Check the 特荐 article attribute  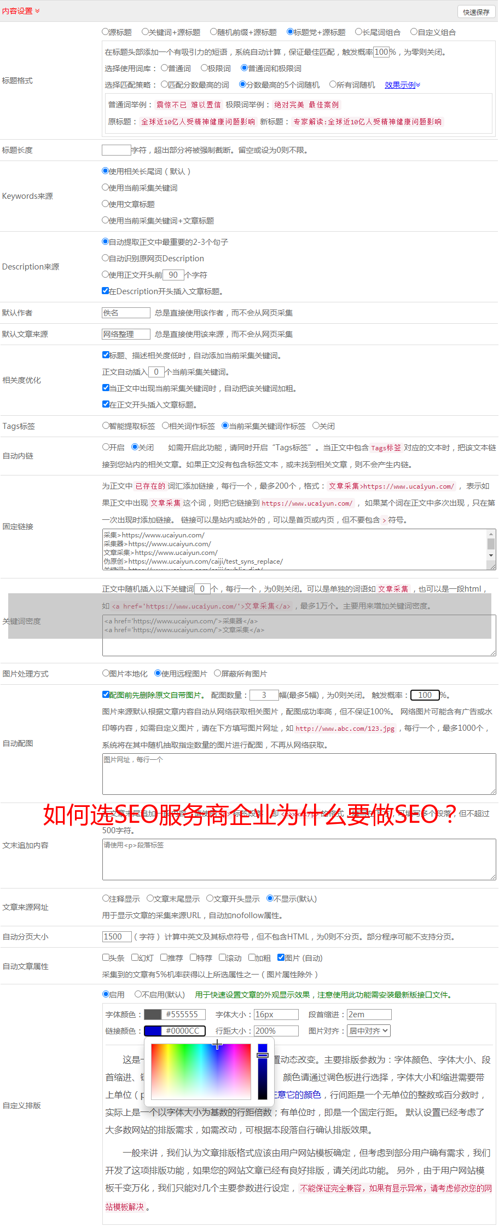[194, 958]
